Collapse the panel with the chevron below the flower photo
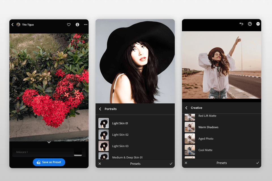 pyautogui.click(x=49, y=142)
